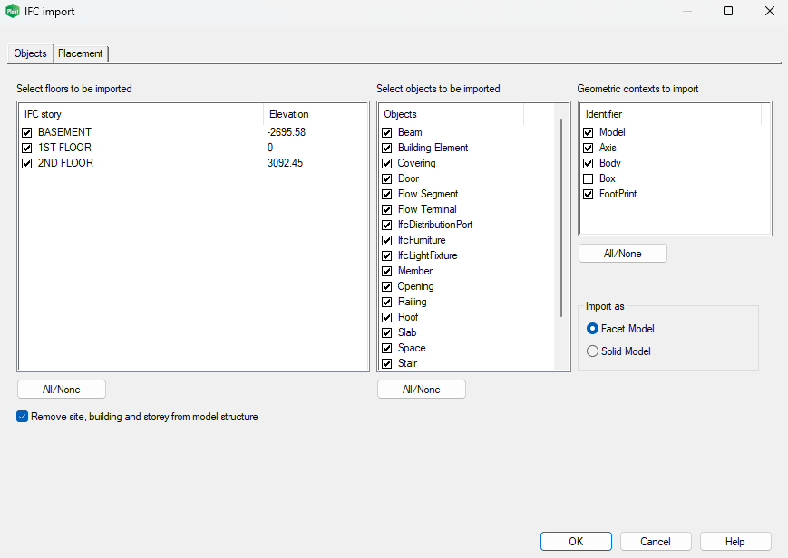Toggle the IfcFurniture object checkbox

(387, 240)
